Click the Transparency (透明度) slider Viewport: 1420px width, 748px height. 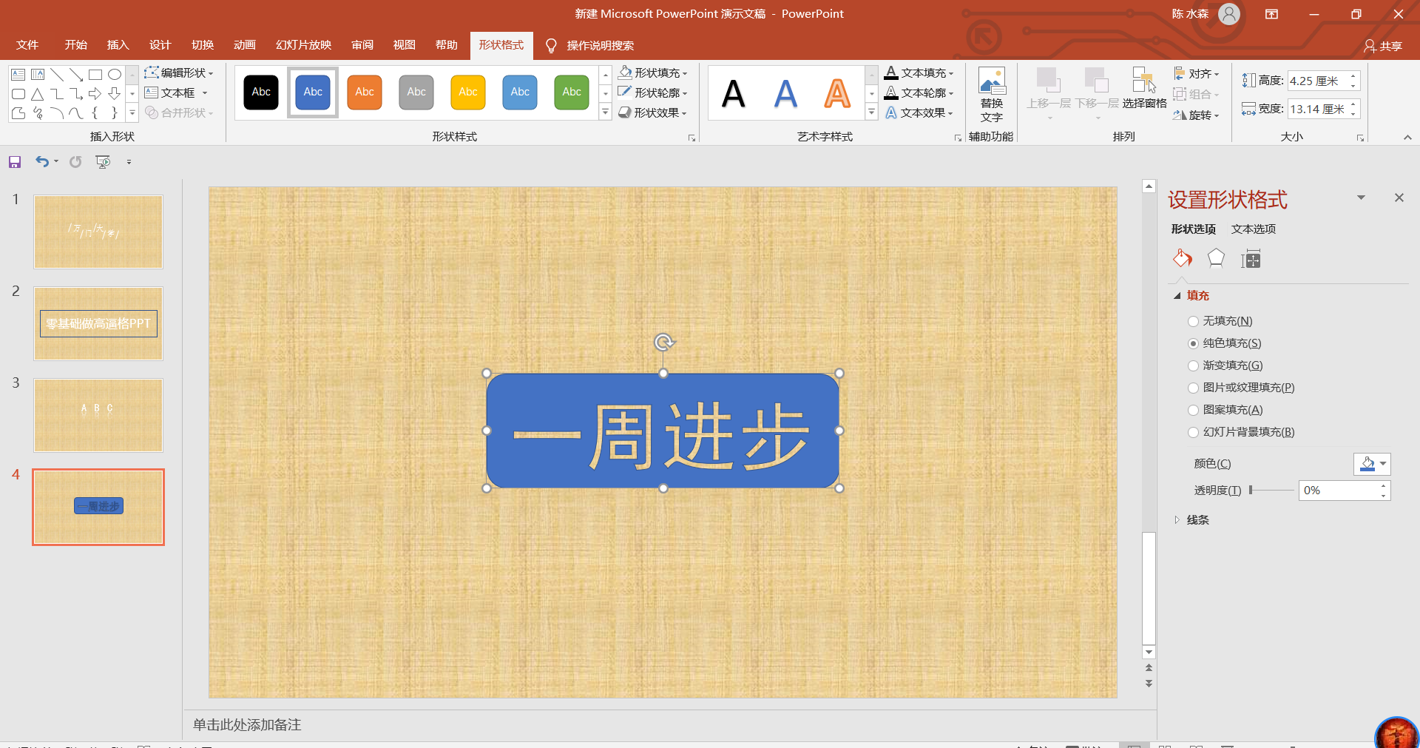pos(1272,490)
